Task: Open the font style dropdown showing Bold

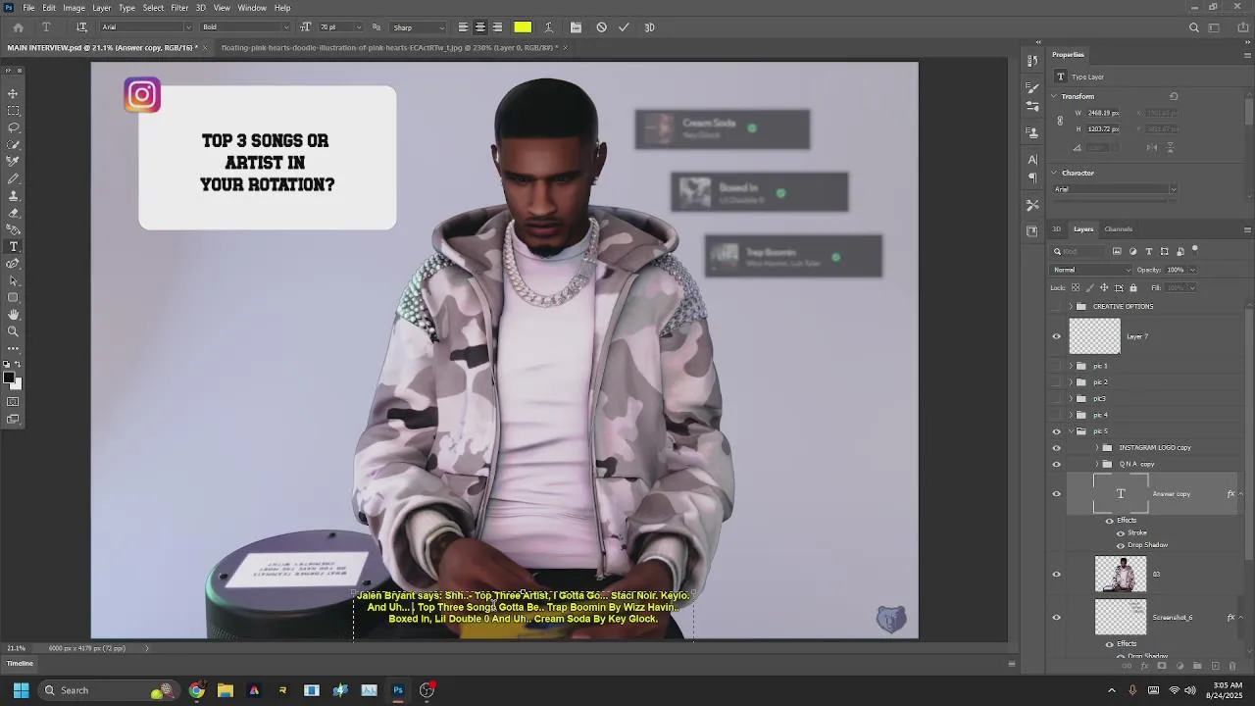Action: tap(245, 27)
